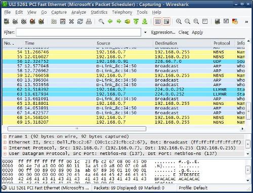Open the Edit menu
Image resolution: width=253 pixels, height=193 pixels.
tap(19, 12)
